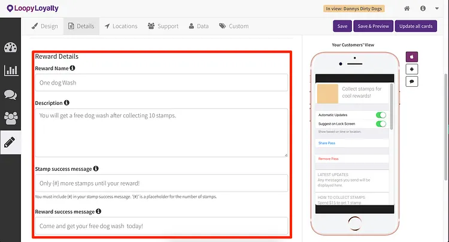
Task: Click info icon beside Reward success message
Action: 99,211
